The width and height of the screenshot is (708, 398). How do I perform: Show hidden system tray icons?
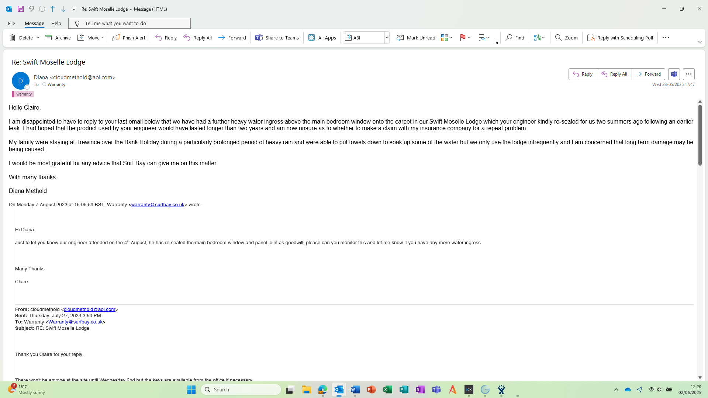(616, 390)
